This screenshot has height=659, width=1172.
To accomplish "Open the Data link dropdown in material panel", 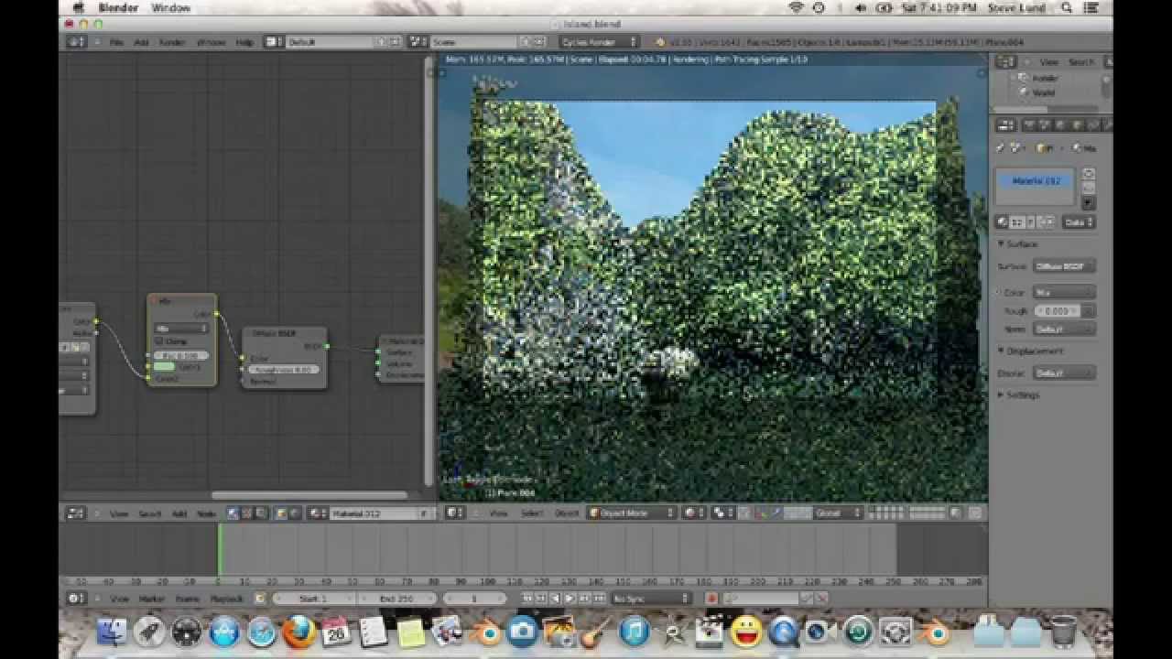I will pyautogui.click(x=1078, y=221).
